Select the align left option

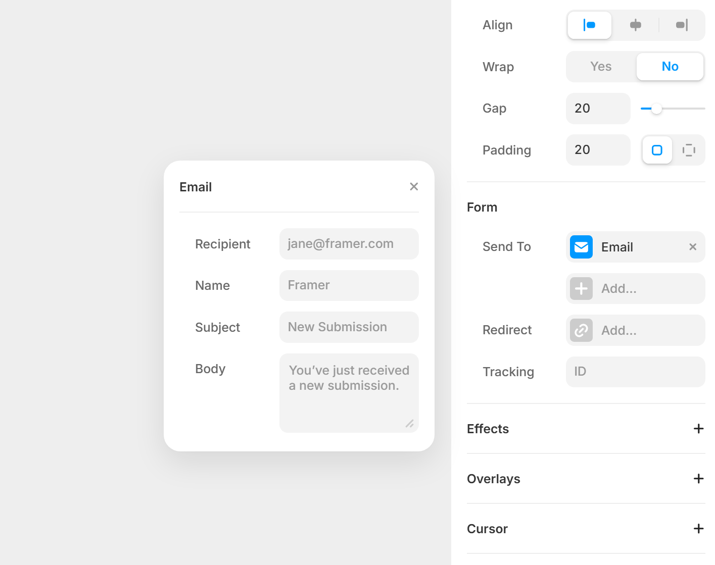pyautogui.click(x=589, y=25)
